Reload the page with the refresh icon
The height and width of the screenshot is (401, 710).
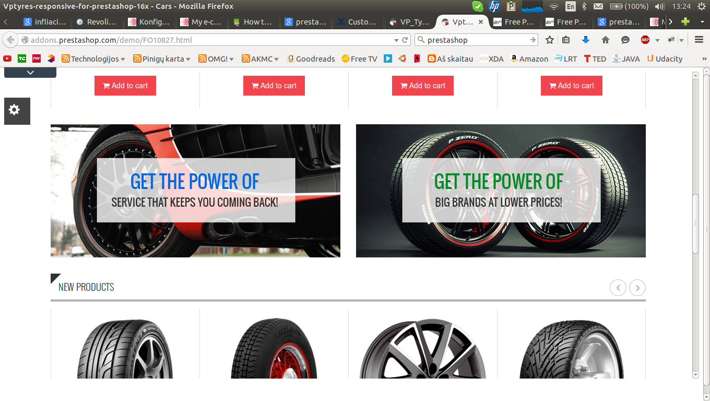click(x=405, y=40)
